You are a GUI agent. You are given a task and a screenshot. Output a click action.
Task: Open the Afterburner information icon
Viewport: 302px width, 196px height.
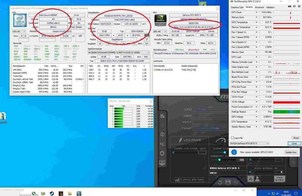tap(162, 134)
